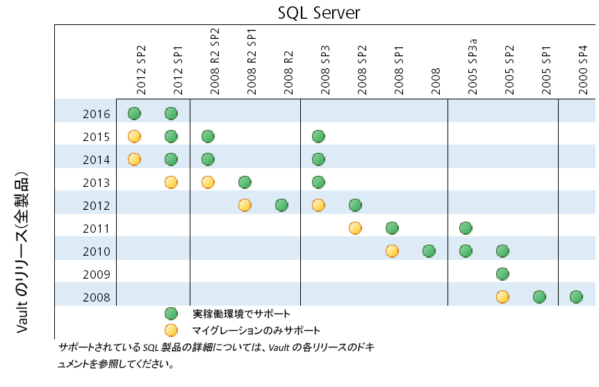Click the 2005 SP3a column header
The height and width of the screenshot is (387, 599).
[473, 67]
